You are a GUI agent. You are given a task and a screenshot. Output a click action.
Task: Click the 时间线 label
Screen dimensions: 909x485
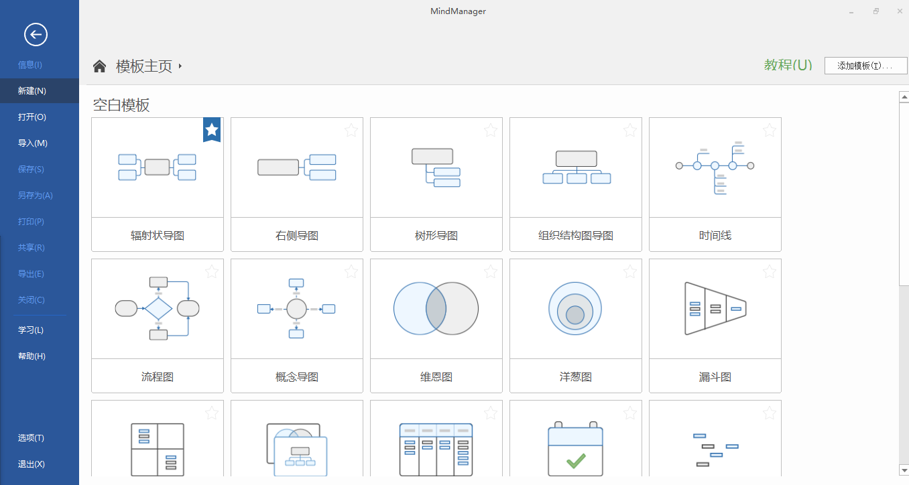pos(715,236)
